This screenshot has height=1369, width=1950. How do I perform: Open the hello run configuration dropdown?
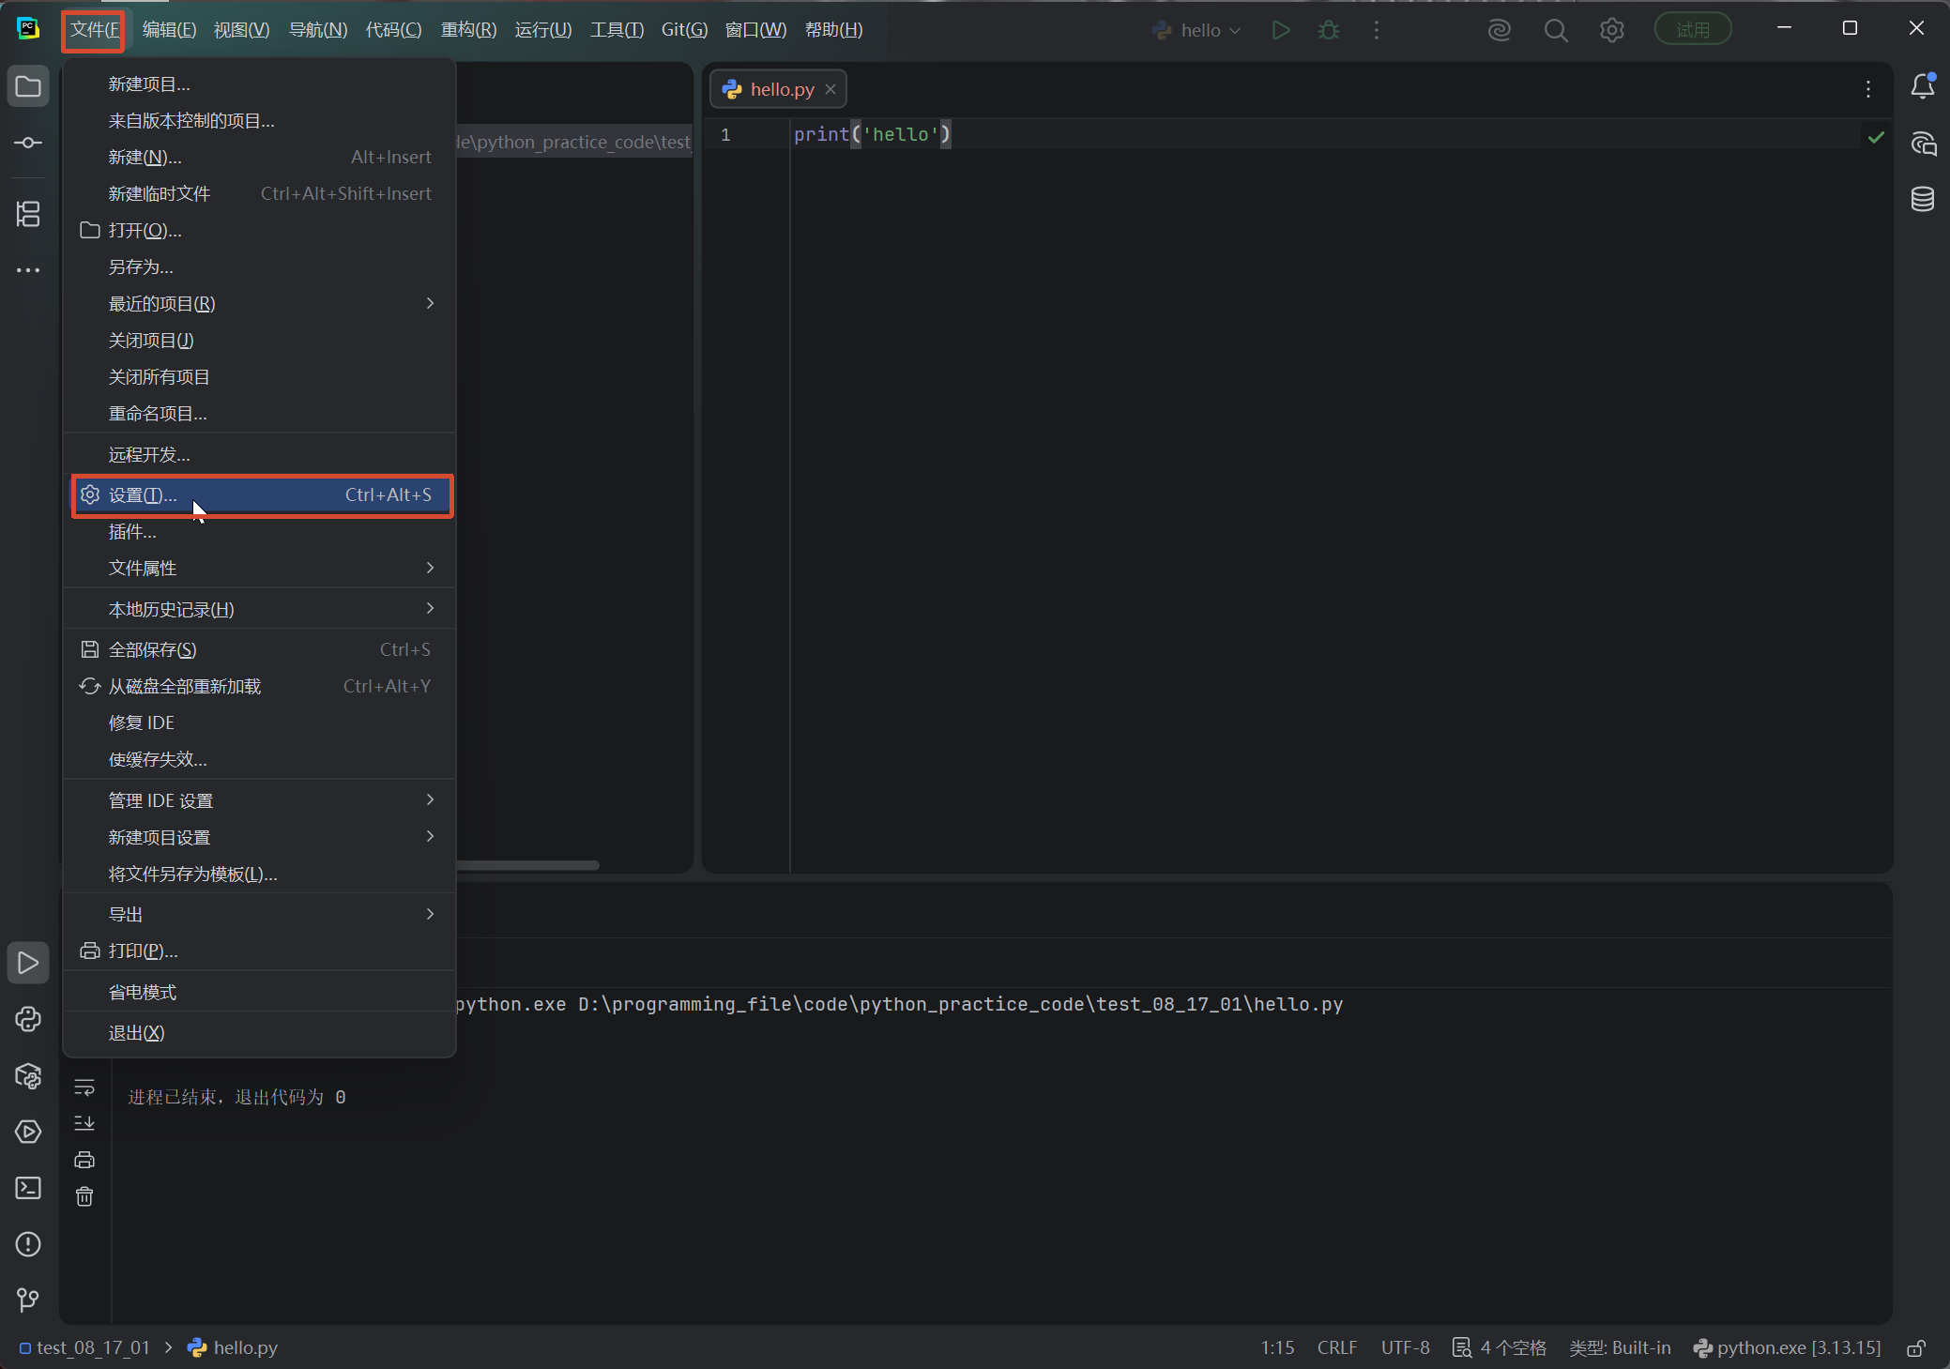(1196, 30)
